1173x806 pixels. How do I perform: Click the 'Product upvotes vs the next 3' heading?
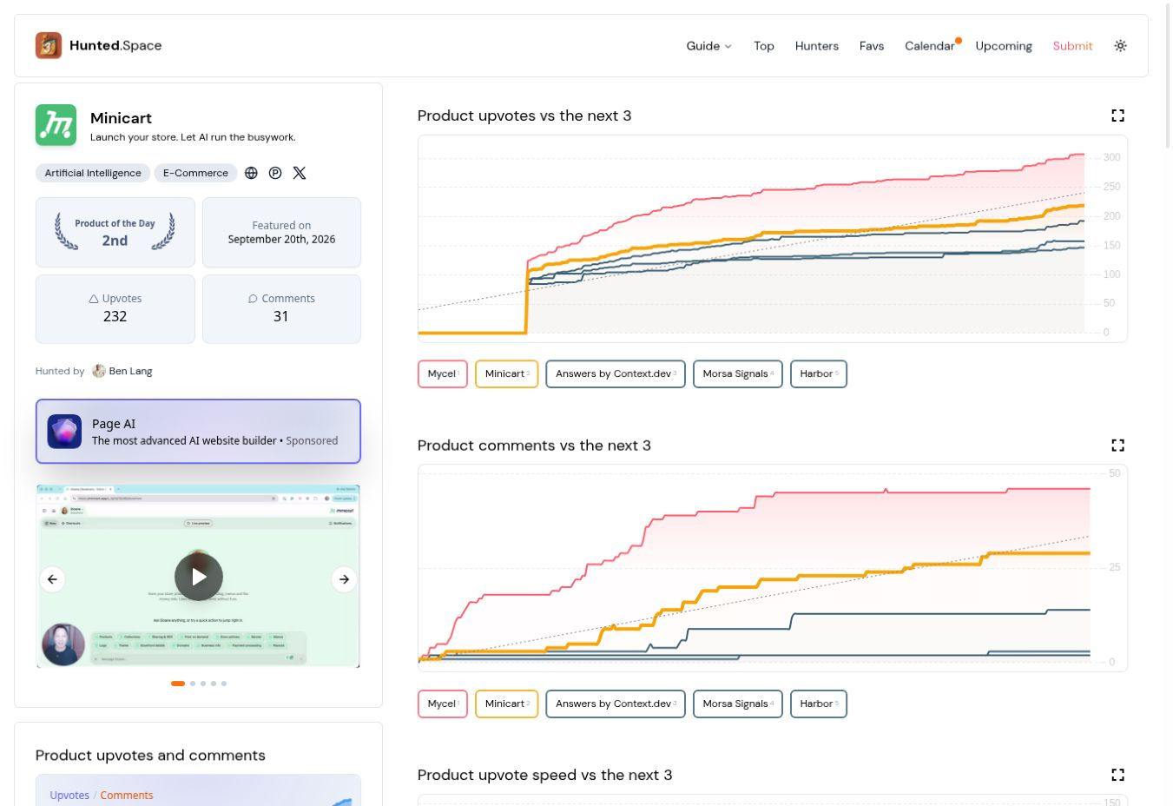pos(524,116)
